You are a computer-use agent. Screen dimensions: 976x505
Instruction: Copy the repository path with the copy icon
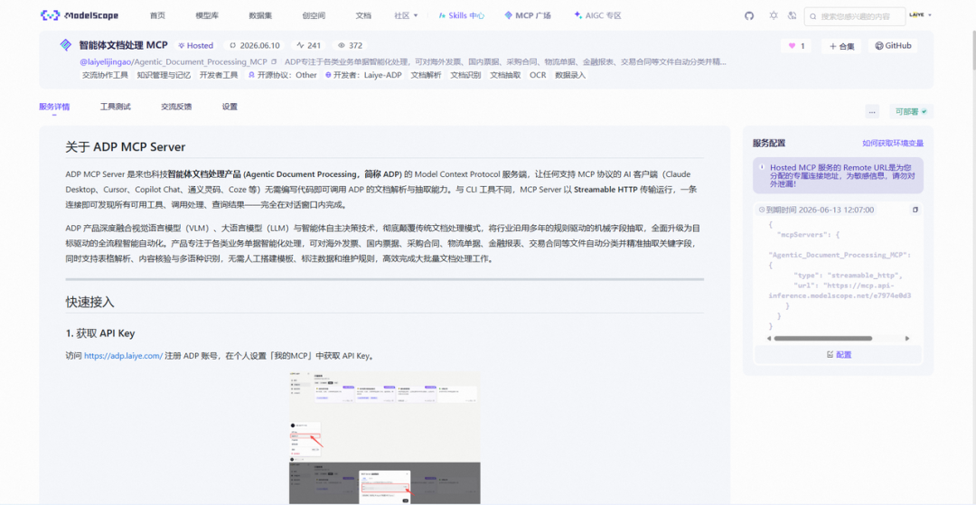tap(274, 62)
